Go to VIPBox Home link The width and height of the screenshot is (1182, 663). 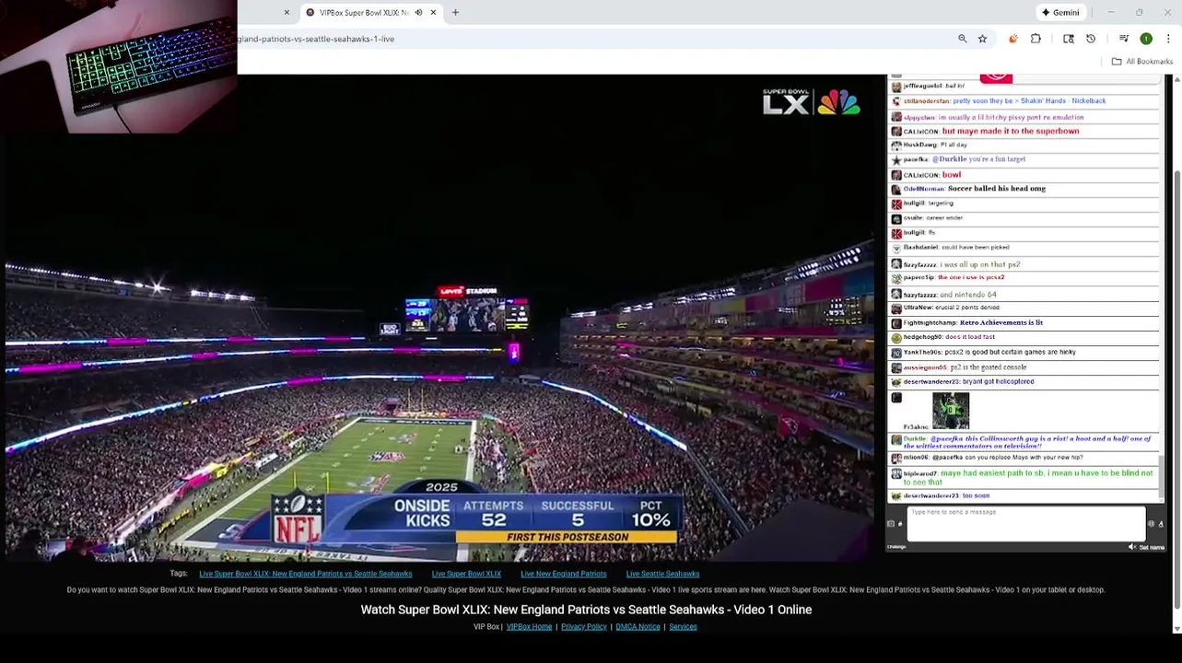point(529,626)
